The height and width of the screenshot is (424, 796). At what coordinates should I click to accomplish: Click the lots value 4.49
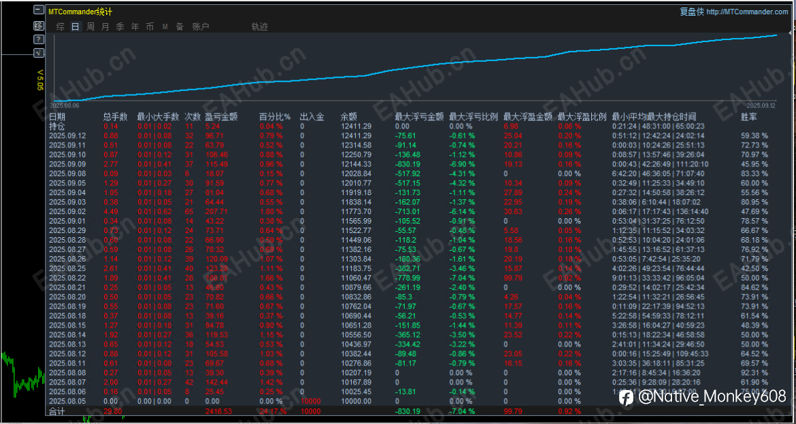click(x=110, y=211)
